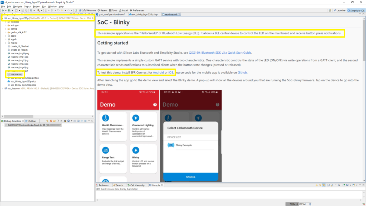The image size is (366, 206).
Task: Open the Window menu
Action: point(52,6)
